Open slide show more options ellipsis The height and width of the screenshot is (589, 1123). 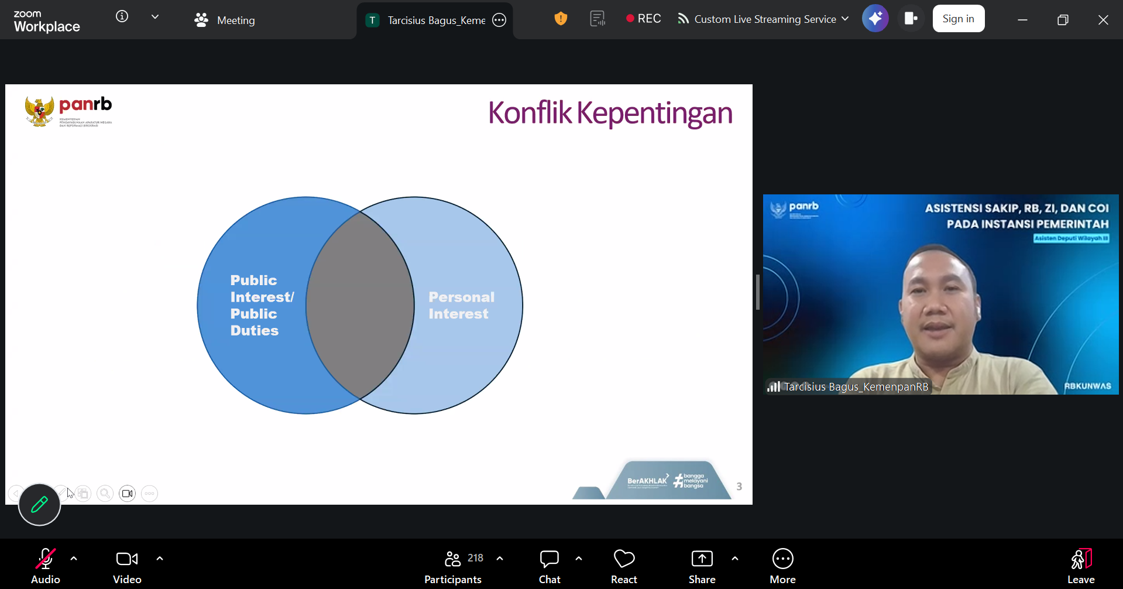pos(150,494)
